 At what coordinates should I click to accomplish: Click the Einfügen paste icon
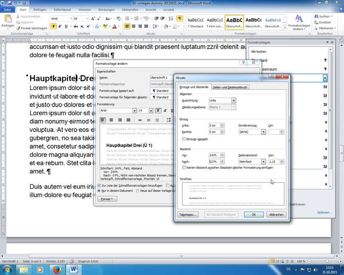[x=8, y=20]
